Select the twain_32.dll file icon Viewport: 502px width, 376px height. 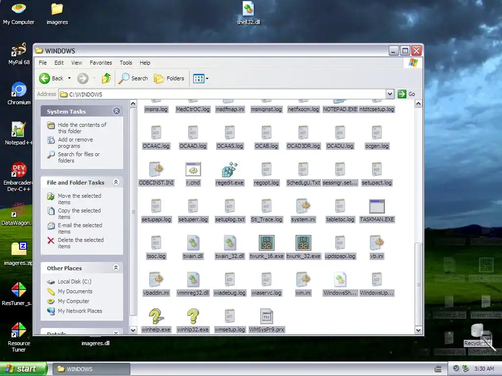229,243
